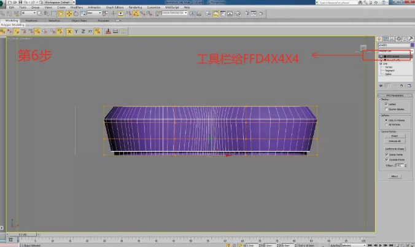This screenshot has width=415, height=247.
Task: Toggle the Lattice display checkbox
Action: [386, 104]
